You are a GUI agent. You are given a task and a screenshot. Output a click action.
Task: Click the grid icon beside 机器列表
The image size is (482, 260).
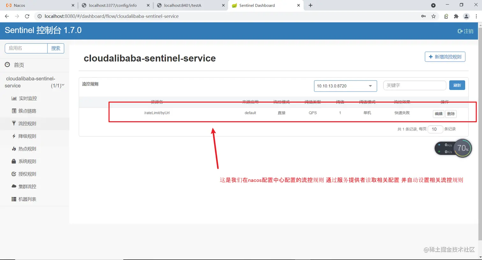14,199
